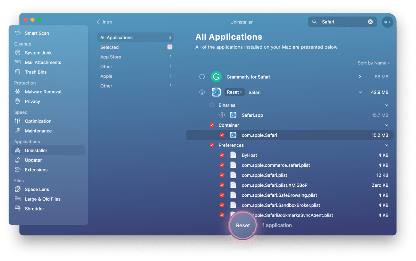Viewport: 416px width, 261px height.
Task: Open the Optimization sliders icon
Action: 18,121
